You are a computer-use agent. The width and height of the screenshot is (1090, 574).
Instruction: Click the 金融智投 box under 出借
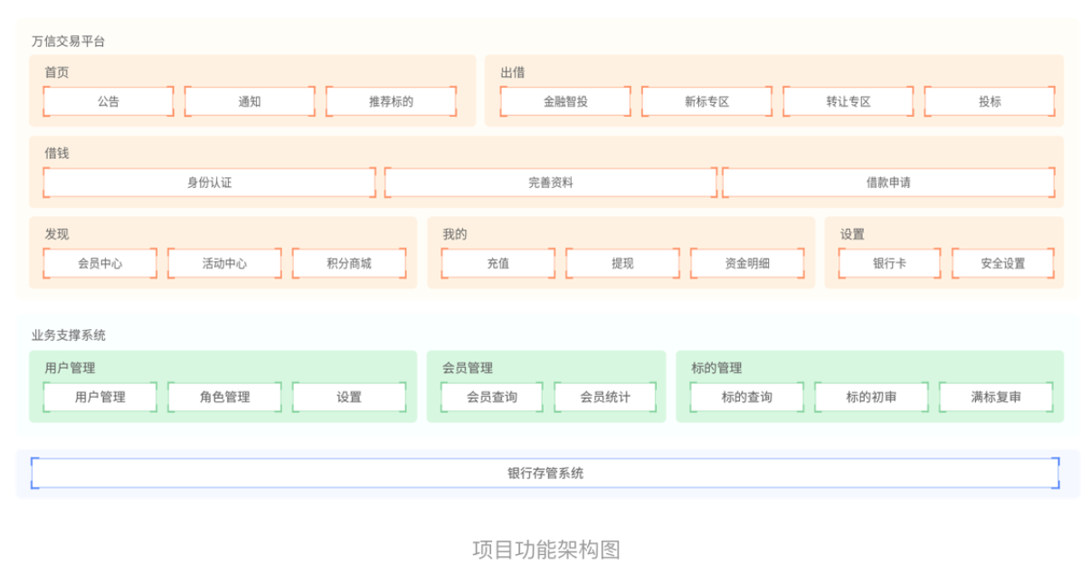(565, 101)
